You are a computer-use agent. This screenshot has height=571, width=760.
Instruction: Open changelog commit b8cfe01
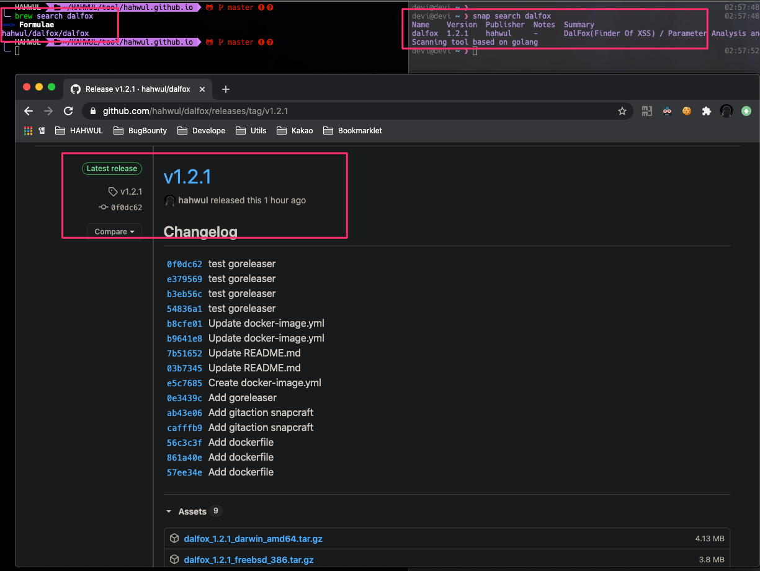pos(184,324)
